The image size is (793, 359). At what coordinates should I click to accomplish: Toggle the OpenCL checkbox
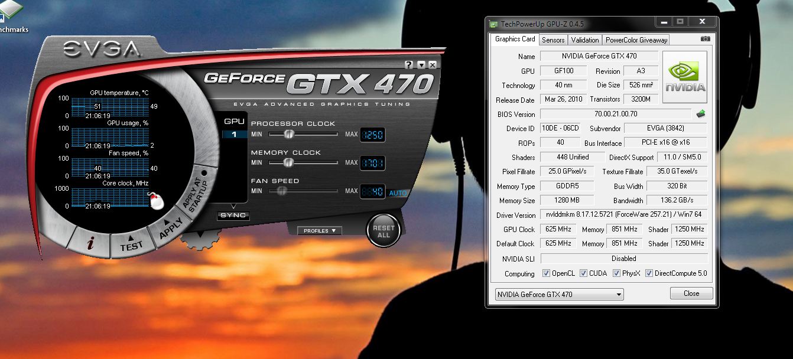tap(547, 273)
